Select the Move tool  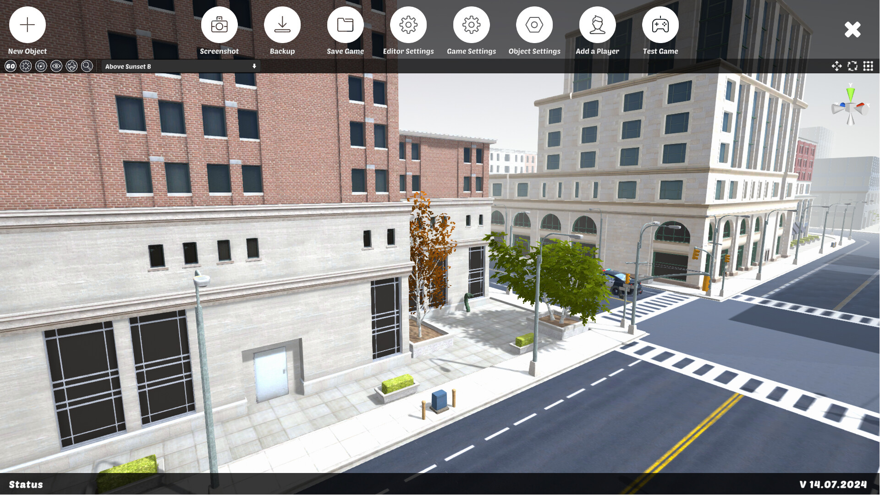pyautogui.click(x=837, y=66)
